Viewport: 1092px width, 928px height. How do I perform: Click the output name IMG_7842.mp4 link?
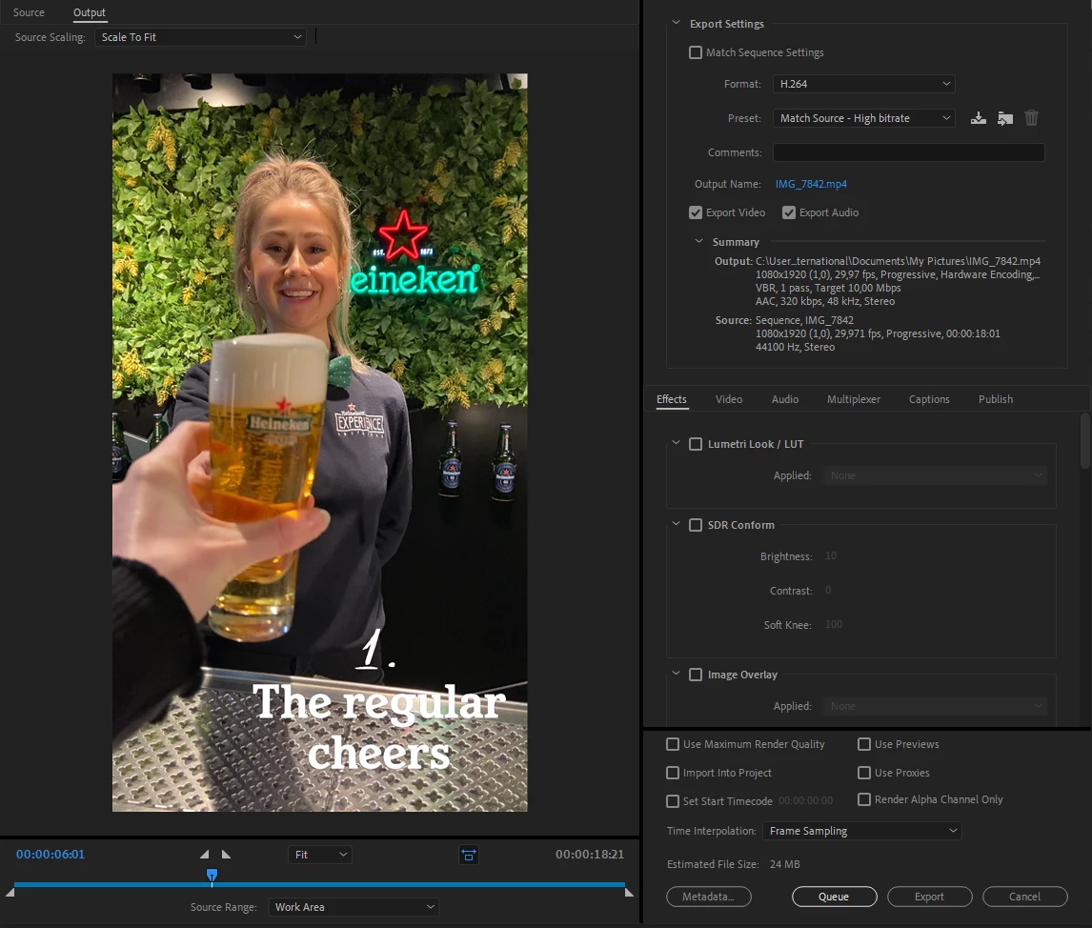[x=811, y=184]
